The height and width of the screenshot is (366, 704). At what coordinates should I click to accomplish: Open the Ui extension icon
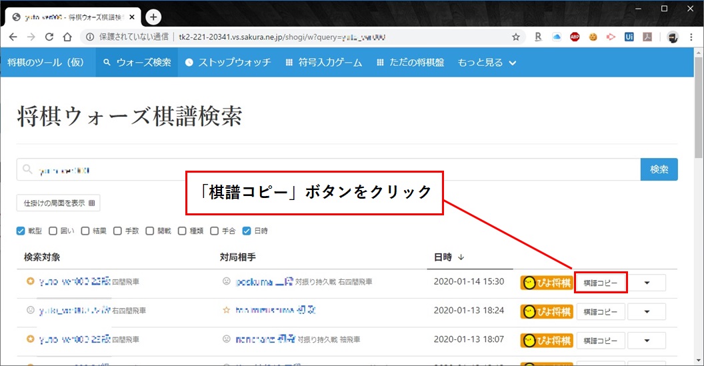click(x=629, y=37)
